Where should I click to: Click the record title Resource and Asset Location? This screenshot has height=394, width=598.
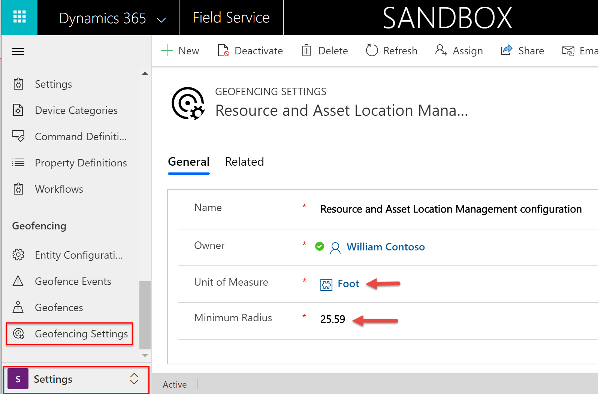click(341, 111)
